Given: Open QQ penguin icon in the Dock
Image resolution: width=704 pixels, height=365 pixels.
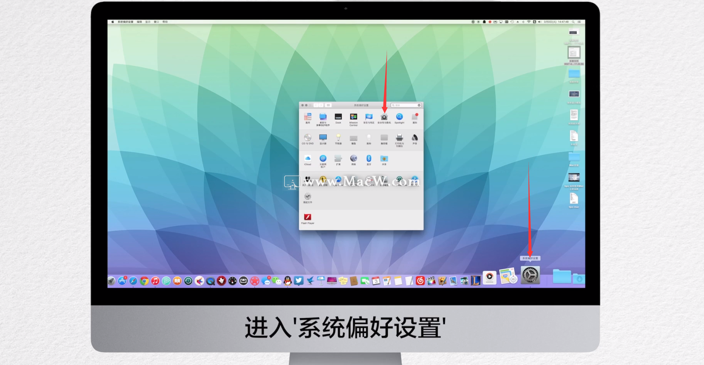Looking at the screenshot, I should 288,281.
